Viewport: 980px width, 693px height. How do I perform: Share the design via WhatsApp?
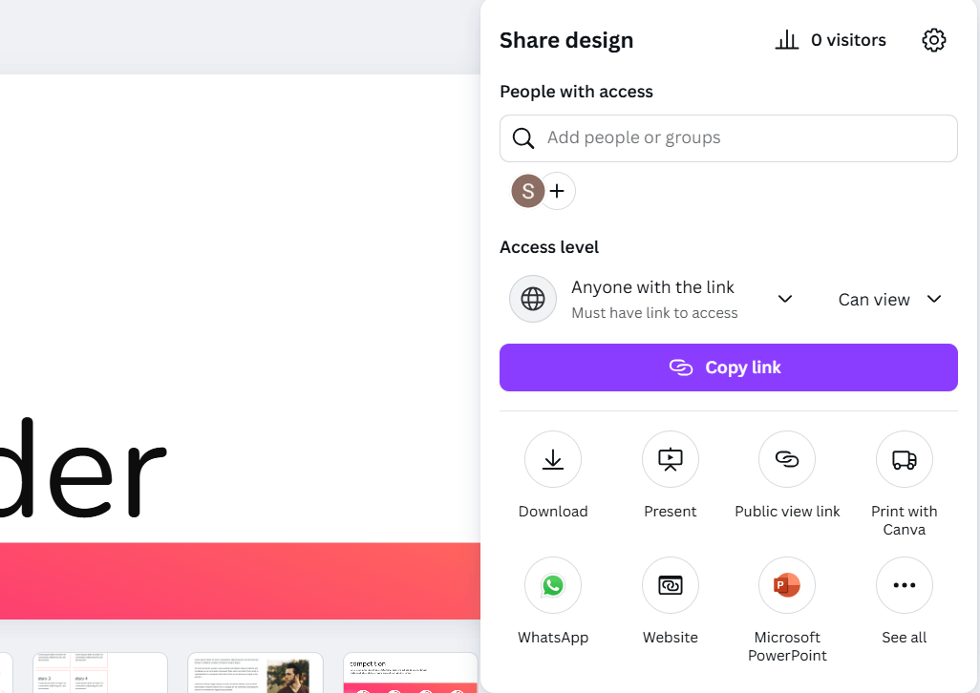[552, 585]
